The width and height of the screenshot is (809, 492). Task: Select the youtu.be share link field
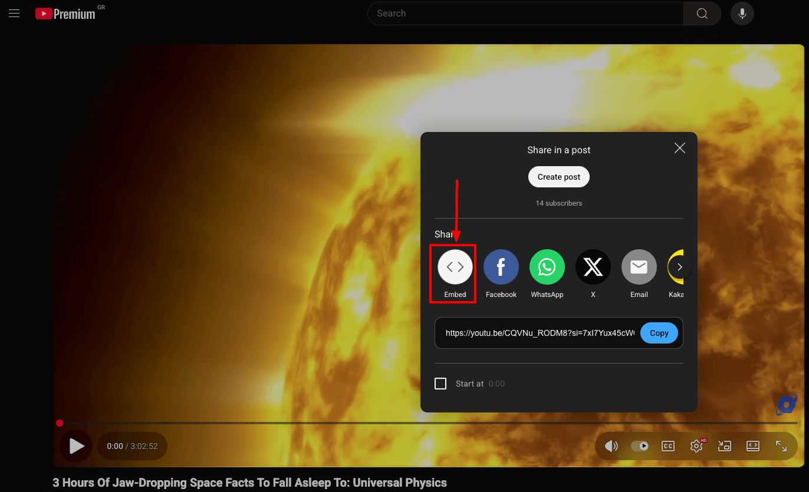[540, 333]
